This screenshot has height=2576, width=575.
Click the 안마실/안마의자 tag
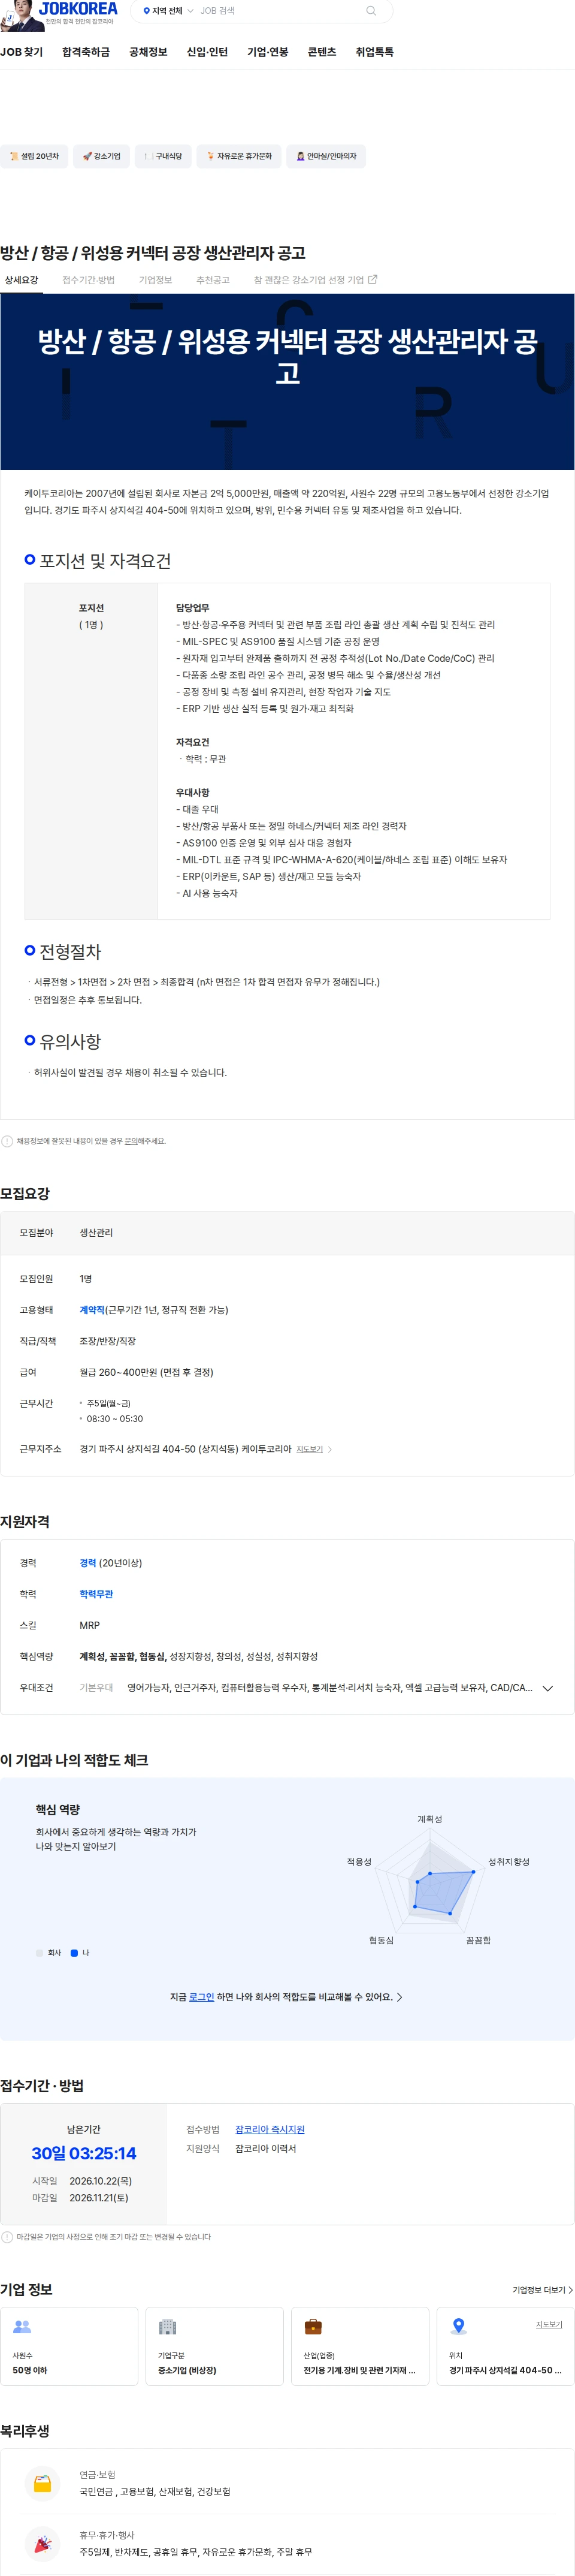[x=326, y=156]
